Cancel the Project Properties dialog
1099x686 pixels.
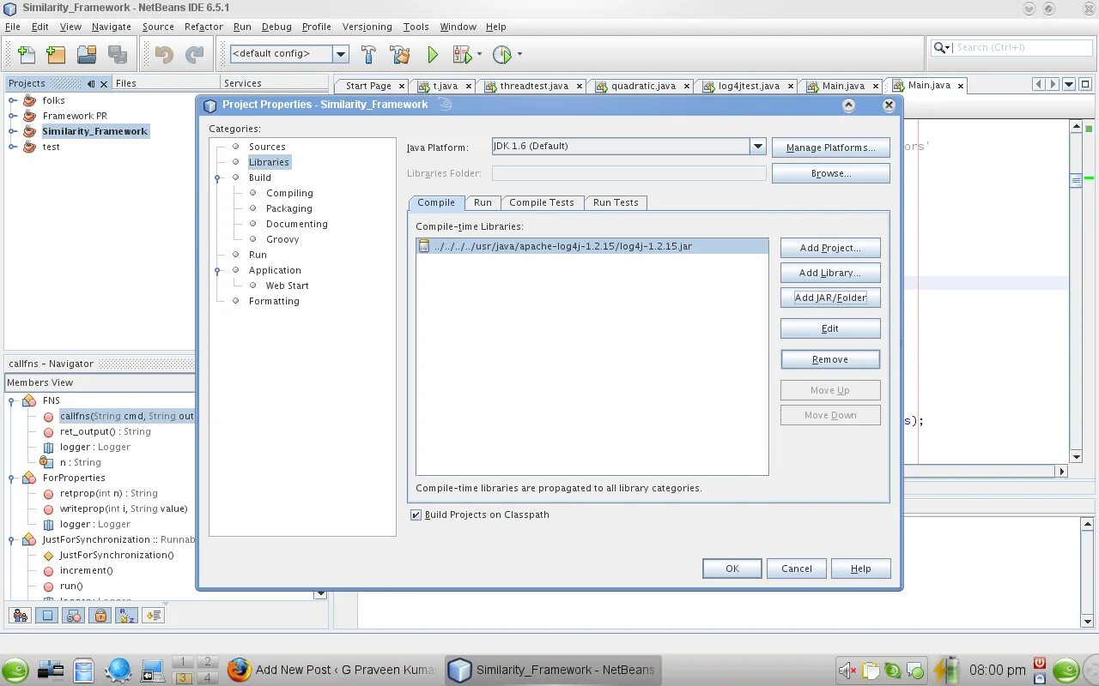coord(797,569)
